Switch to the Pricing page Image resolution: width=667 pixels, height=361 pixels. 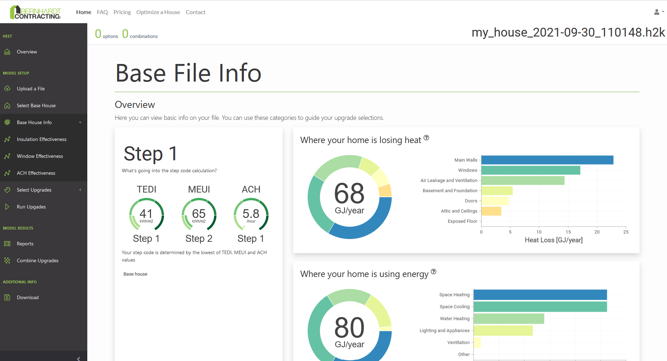coord(122,12)
